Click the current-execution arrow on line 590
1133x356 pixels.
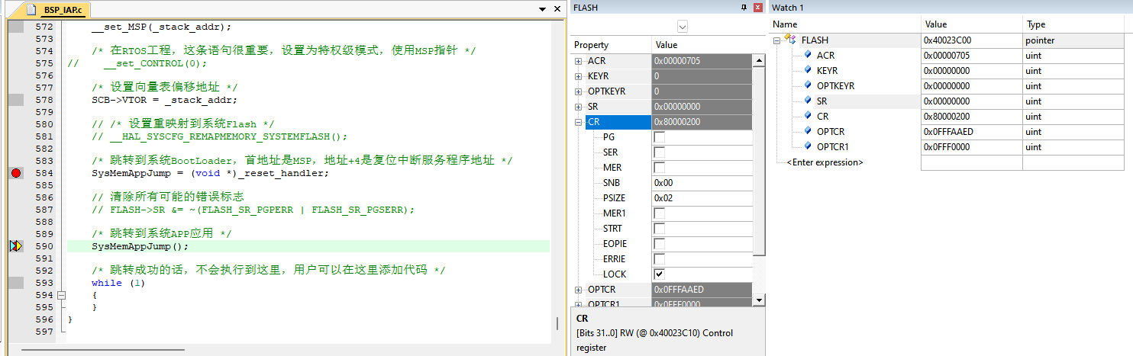tap(16, 246)
